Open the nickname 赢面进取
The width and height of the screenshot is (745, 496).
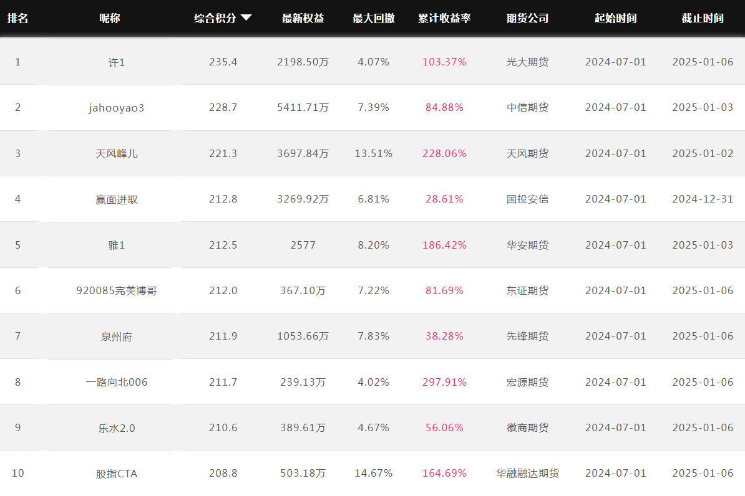[x=117, y=199]
